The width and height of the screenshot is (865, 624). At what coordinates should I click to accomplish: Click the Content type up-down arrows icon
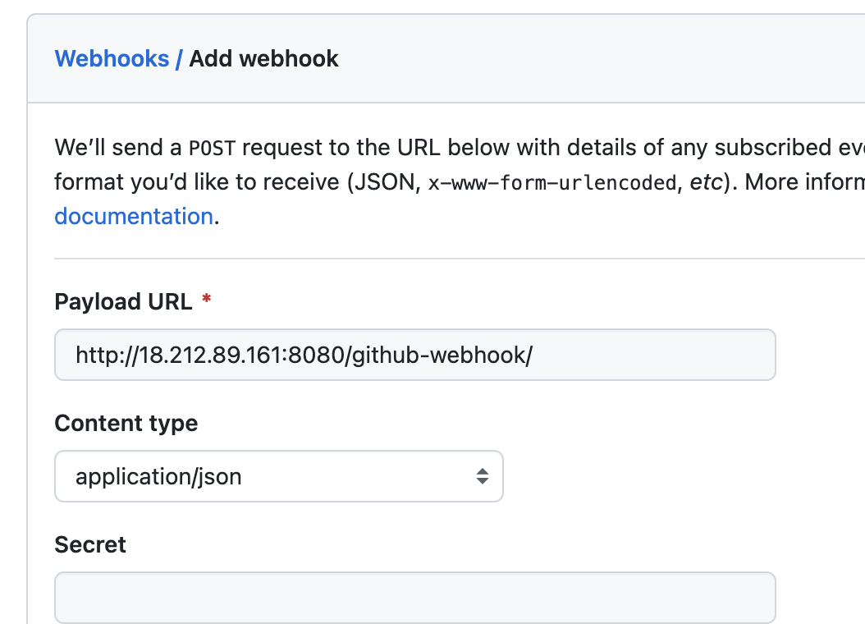pos(483,476)
